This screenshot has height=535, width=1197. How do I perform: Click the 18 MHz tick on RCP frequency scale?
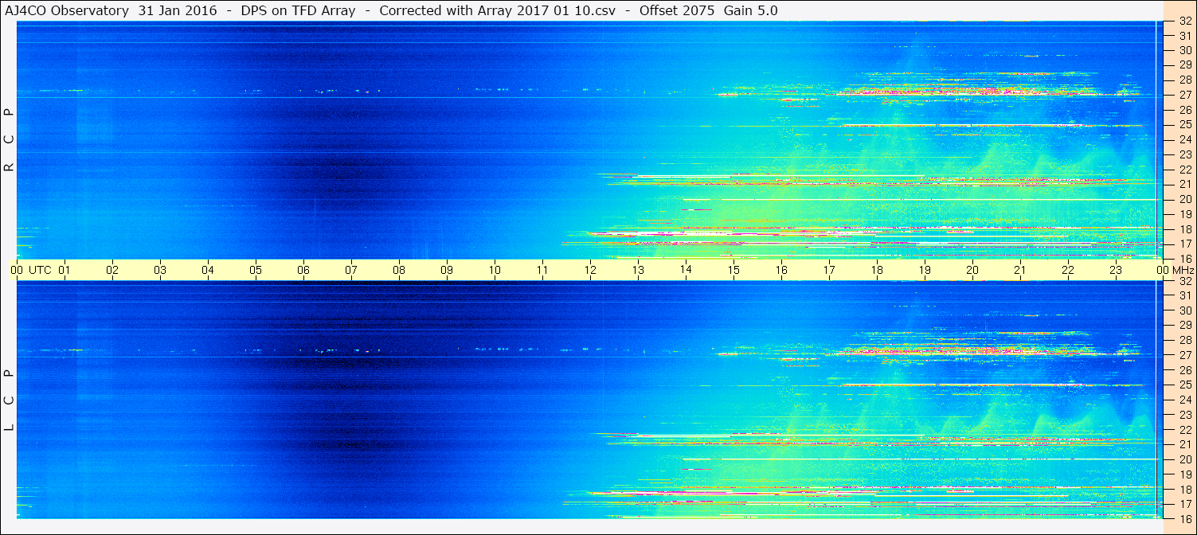point(1185,228)
